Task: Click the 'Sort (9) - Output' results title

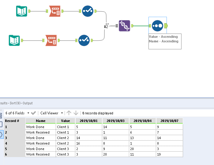Action: (16, 103)
